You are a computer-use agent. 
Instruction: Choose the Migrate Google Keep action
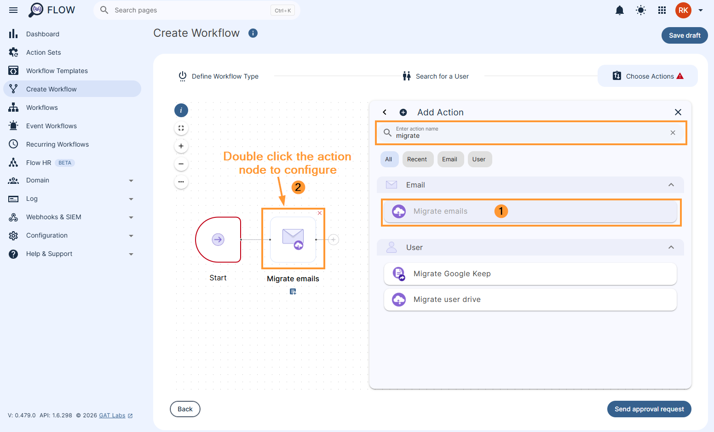pyautogui.click(x=530, y=274)
